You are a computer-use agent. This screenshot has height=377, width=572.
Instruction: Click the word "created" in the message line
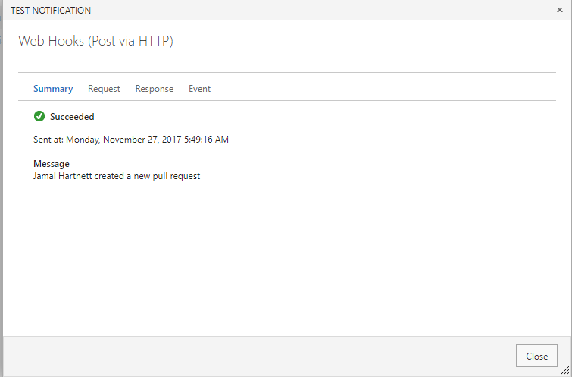(x=109, y=176)
